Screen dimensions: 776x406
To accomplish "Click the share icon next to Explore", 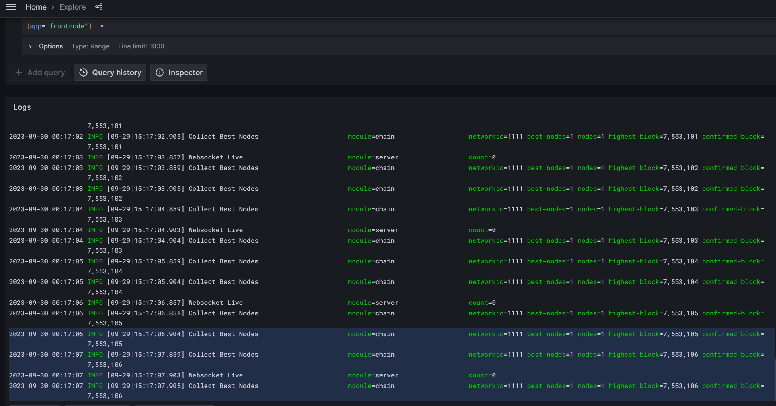I will [99, 7].
